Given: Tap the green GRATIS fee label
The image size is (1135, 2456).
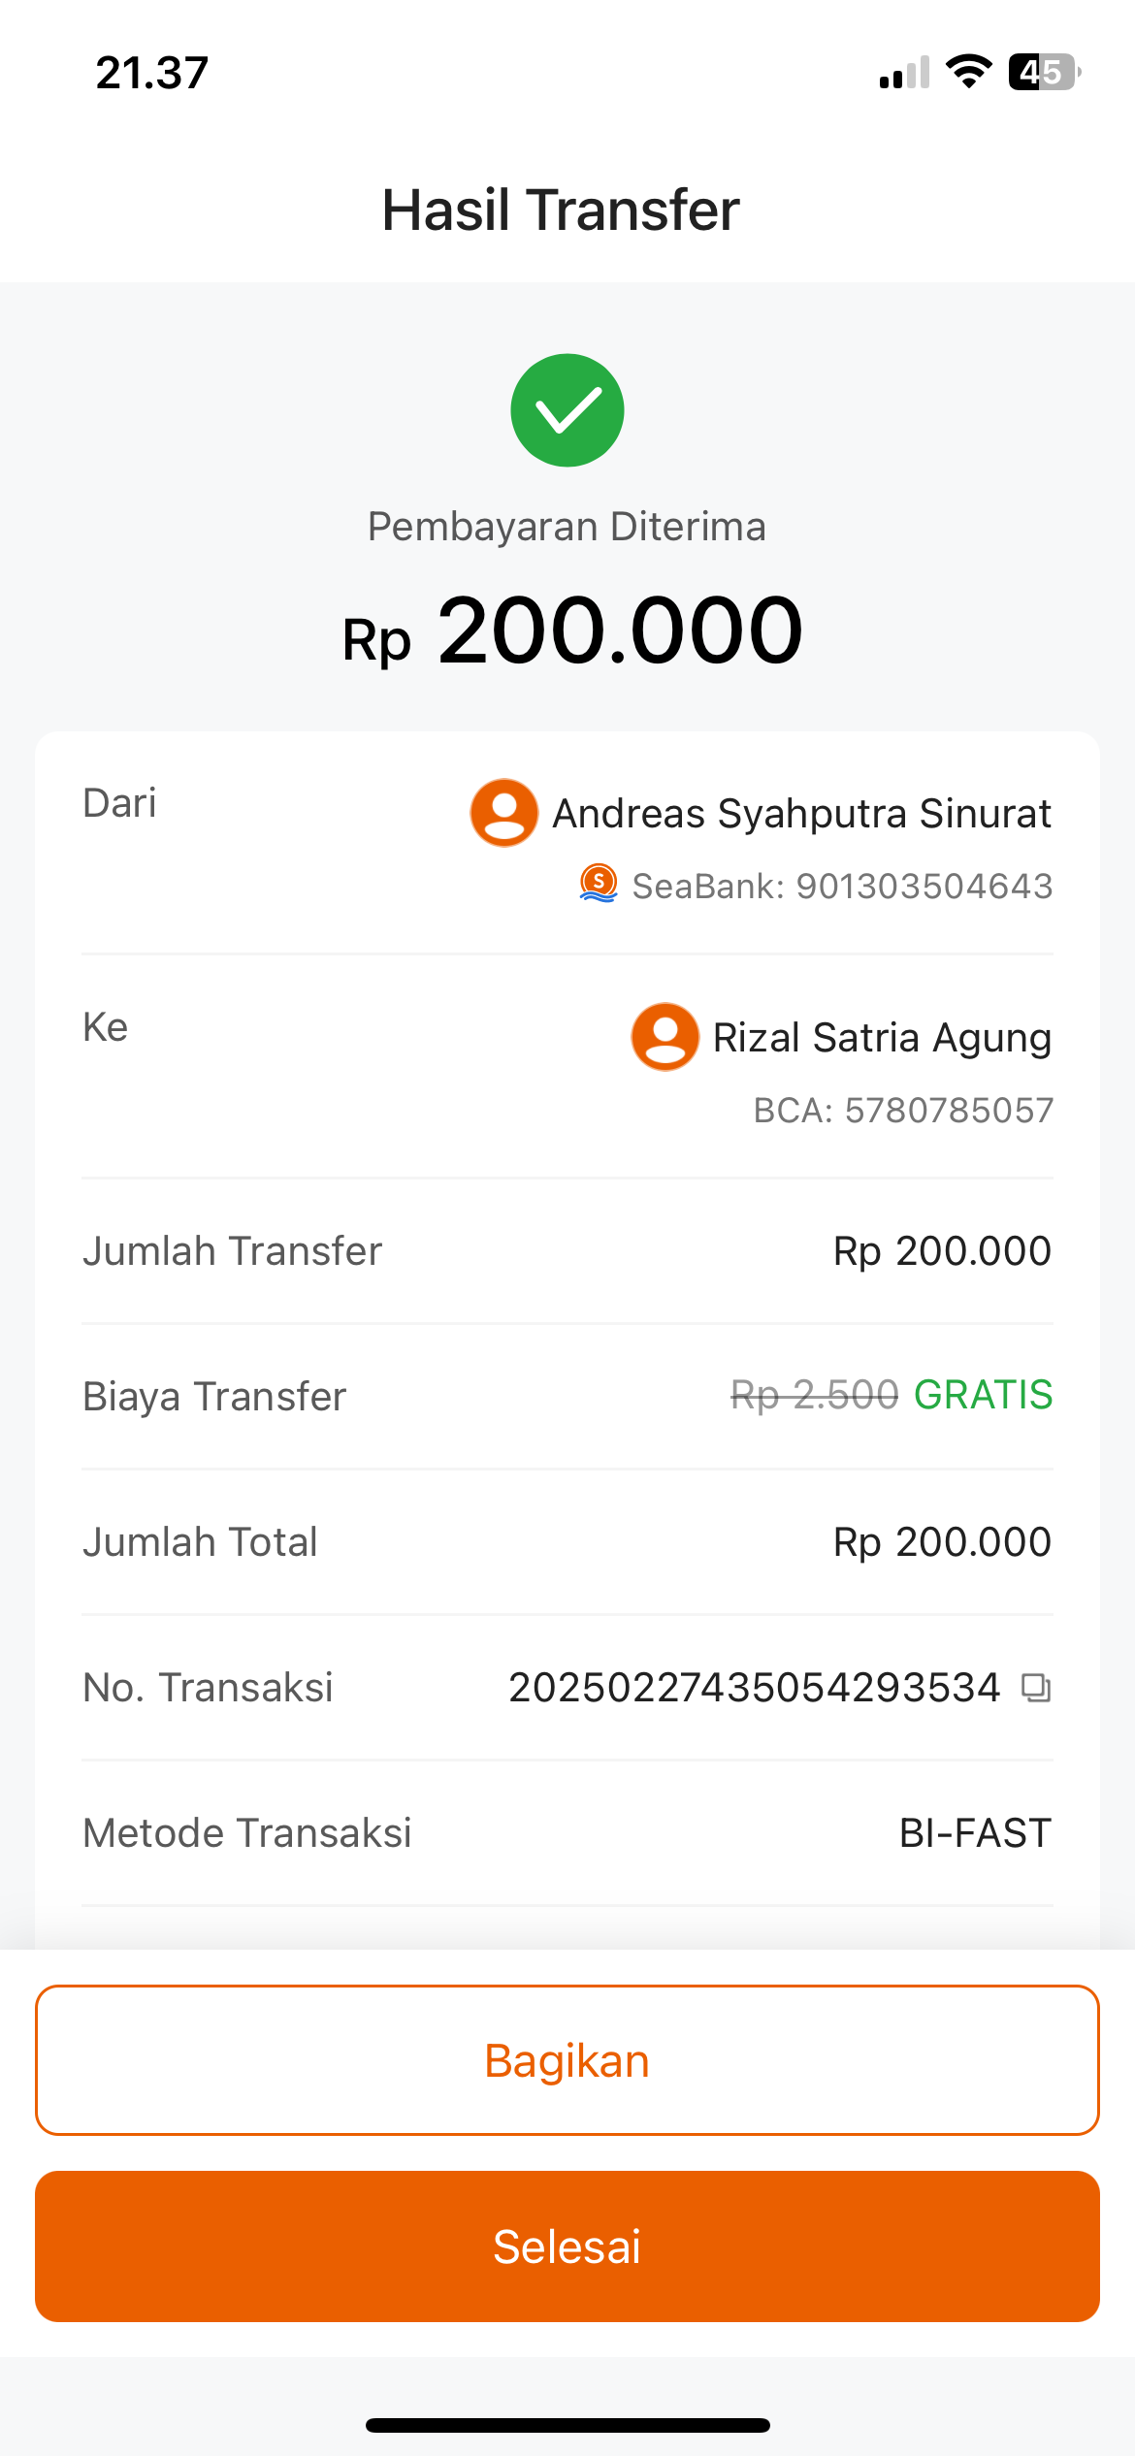Looking at the screenshot, I should [983, 1395].
